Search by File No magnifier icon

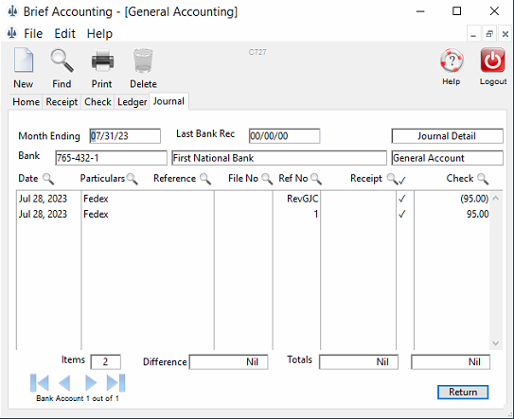click(x=267, y=179)
